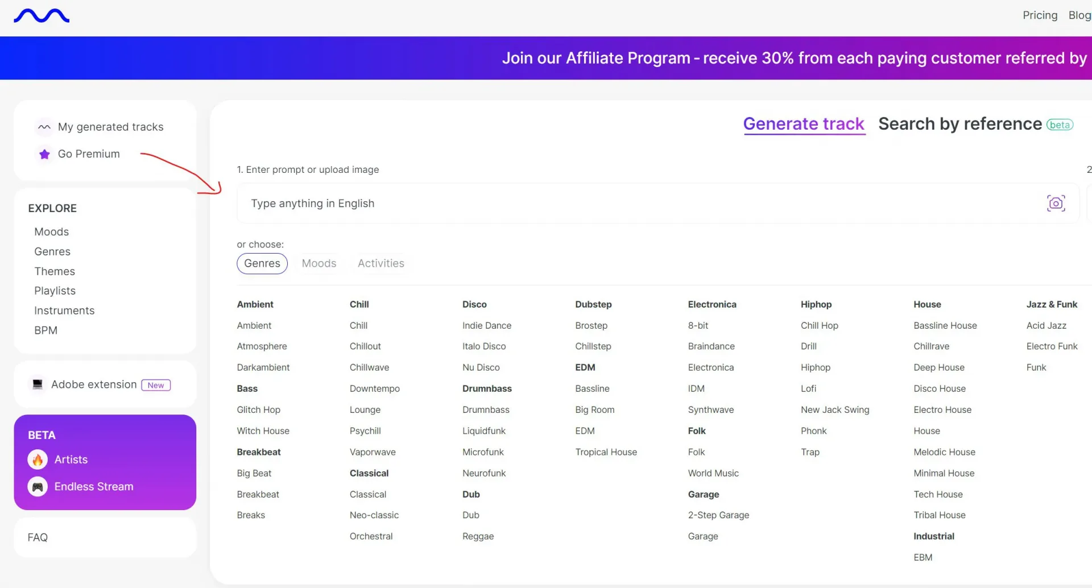The width and height of the screenshot is (1092, 588).
Task: Open Instruments in the Explore section
Action: 64,310
